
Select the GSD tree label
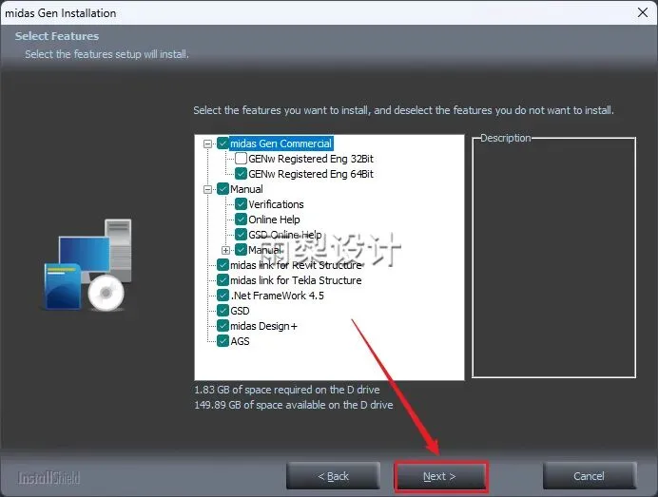point(240,311)
